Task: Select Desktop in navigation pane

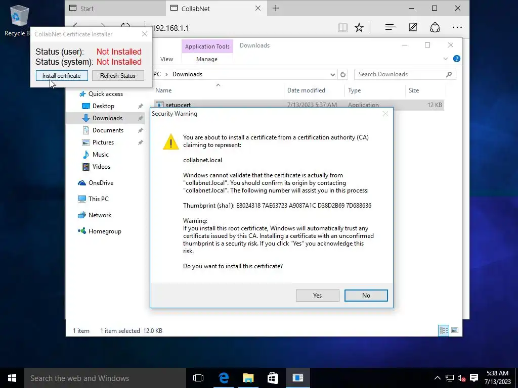Action: pos(103,106)
